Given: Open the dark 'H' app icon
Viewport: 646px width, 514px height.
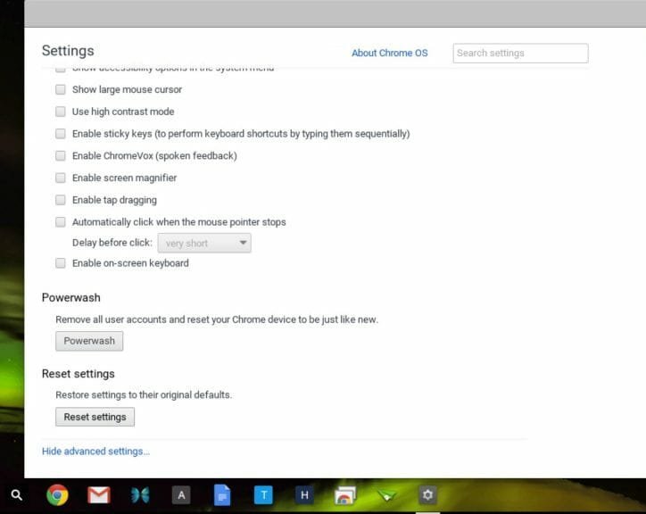Looking at the screenshot, I should 304,495.
